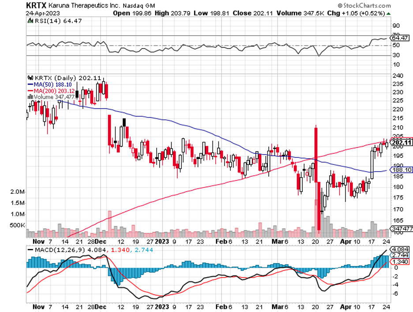Click the Nasdaq GM exchange label

139,6
